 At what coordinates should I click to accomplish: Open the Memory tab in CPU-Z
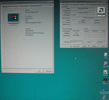82,4
